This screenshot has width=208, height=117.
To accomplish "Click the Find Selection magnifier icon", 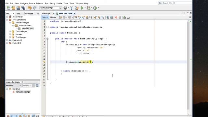I will point(76,17).
